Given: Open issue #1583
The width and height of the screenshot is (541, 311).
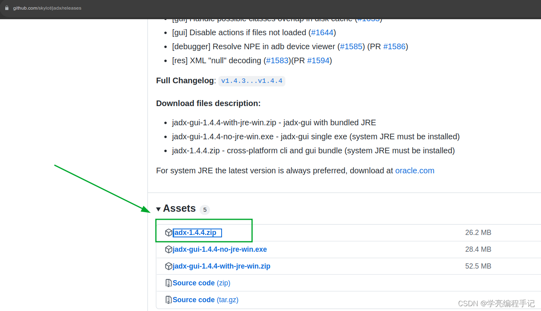Looking at the screenshot, I should [x=277, y=60].
